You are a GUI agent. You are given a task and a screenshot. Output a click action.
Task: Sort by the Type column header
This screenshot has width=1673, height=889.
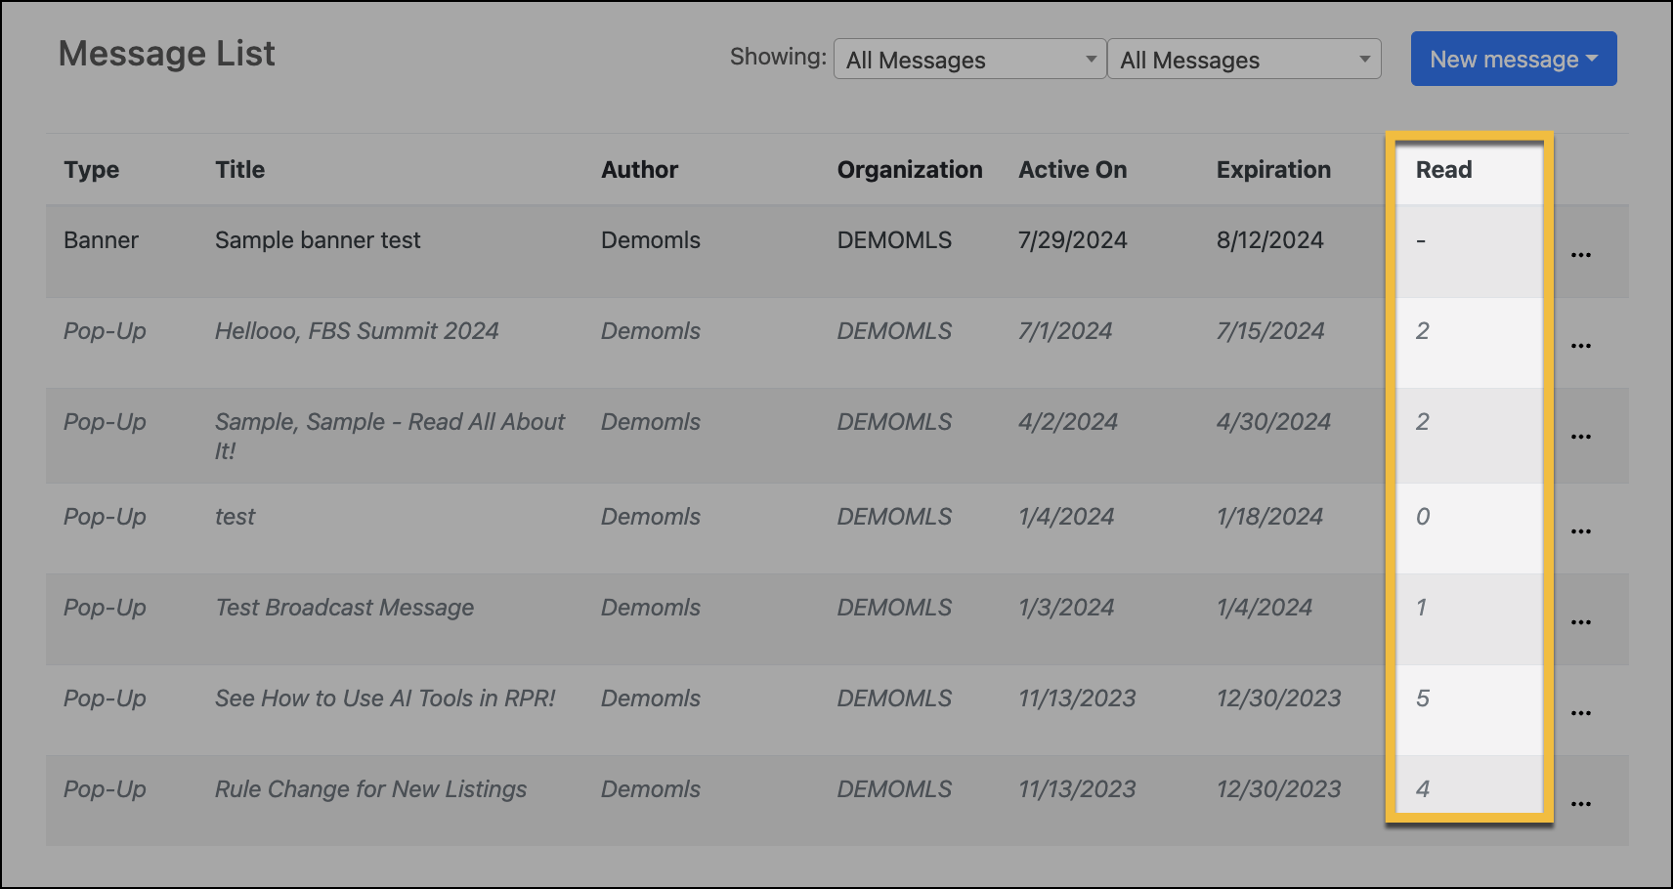(x=92, y=170)
